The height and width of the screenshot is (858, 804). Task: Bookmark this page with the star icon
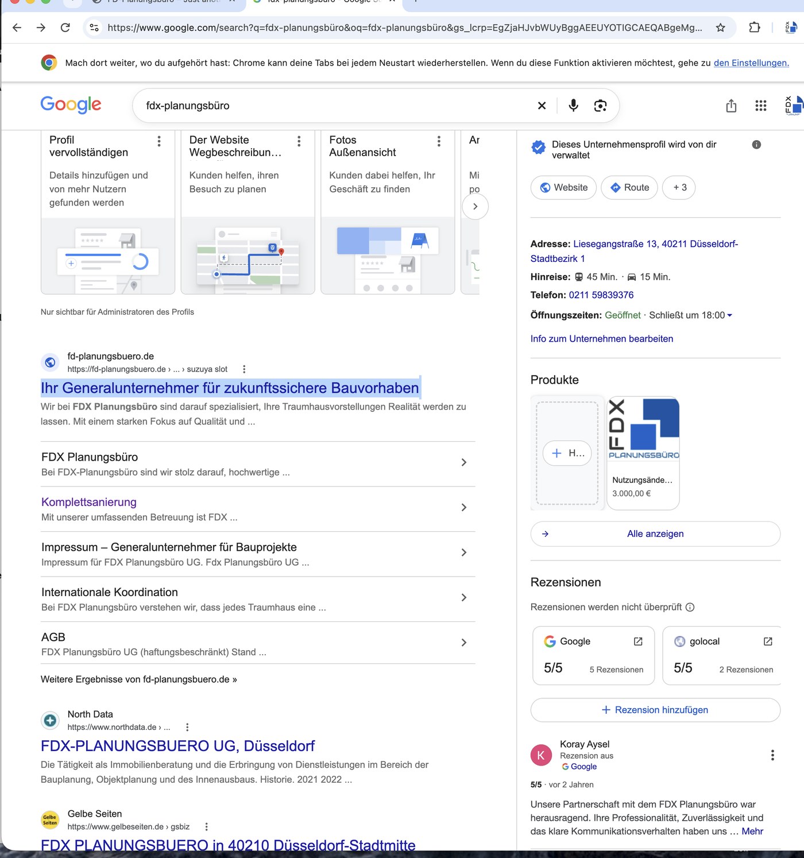pyautogui.click(x=720, y=28)
